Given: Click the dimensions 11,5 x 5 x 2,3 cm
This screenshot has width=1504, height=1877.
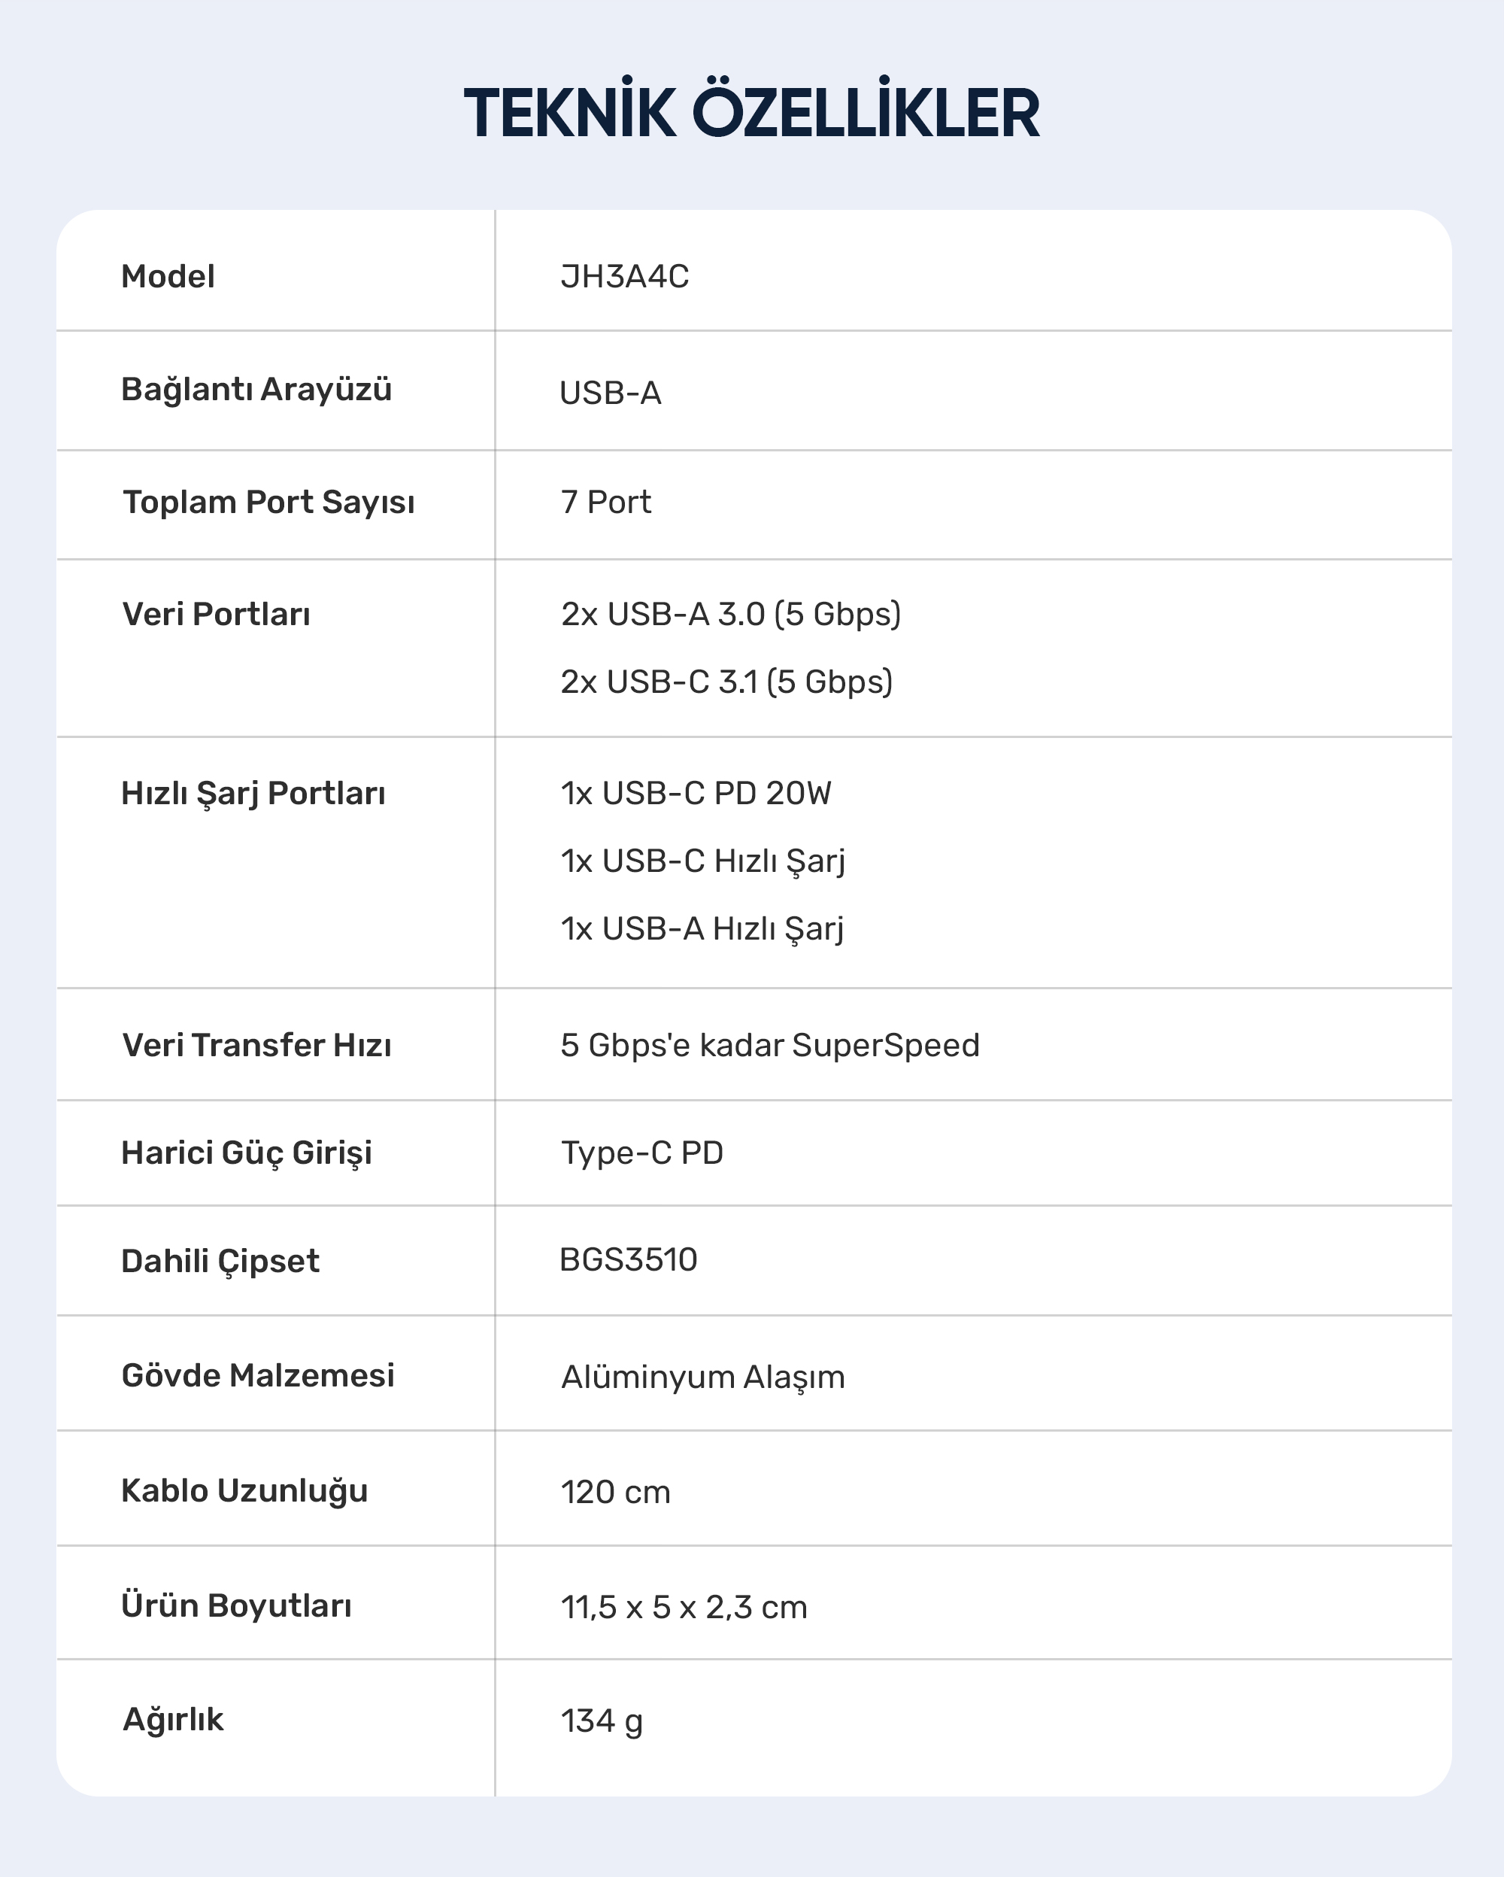Looking at the screenshot, I should (684, 1607).
